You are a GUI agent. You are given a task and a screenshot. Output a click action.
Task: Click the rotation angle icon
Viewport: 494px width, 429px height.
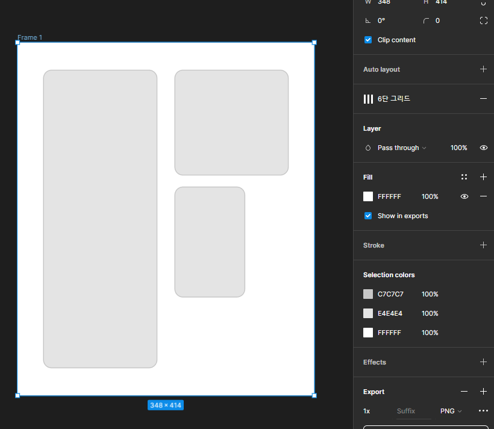point(367,21)
